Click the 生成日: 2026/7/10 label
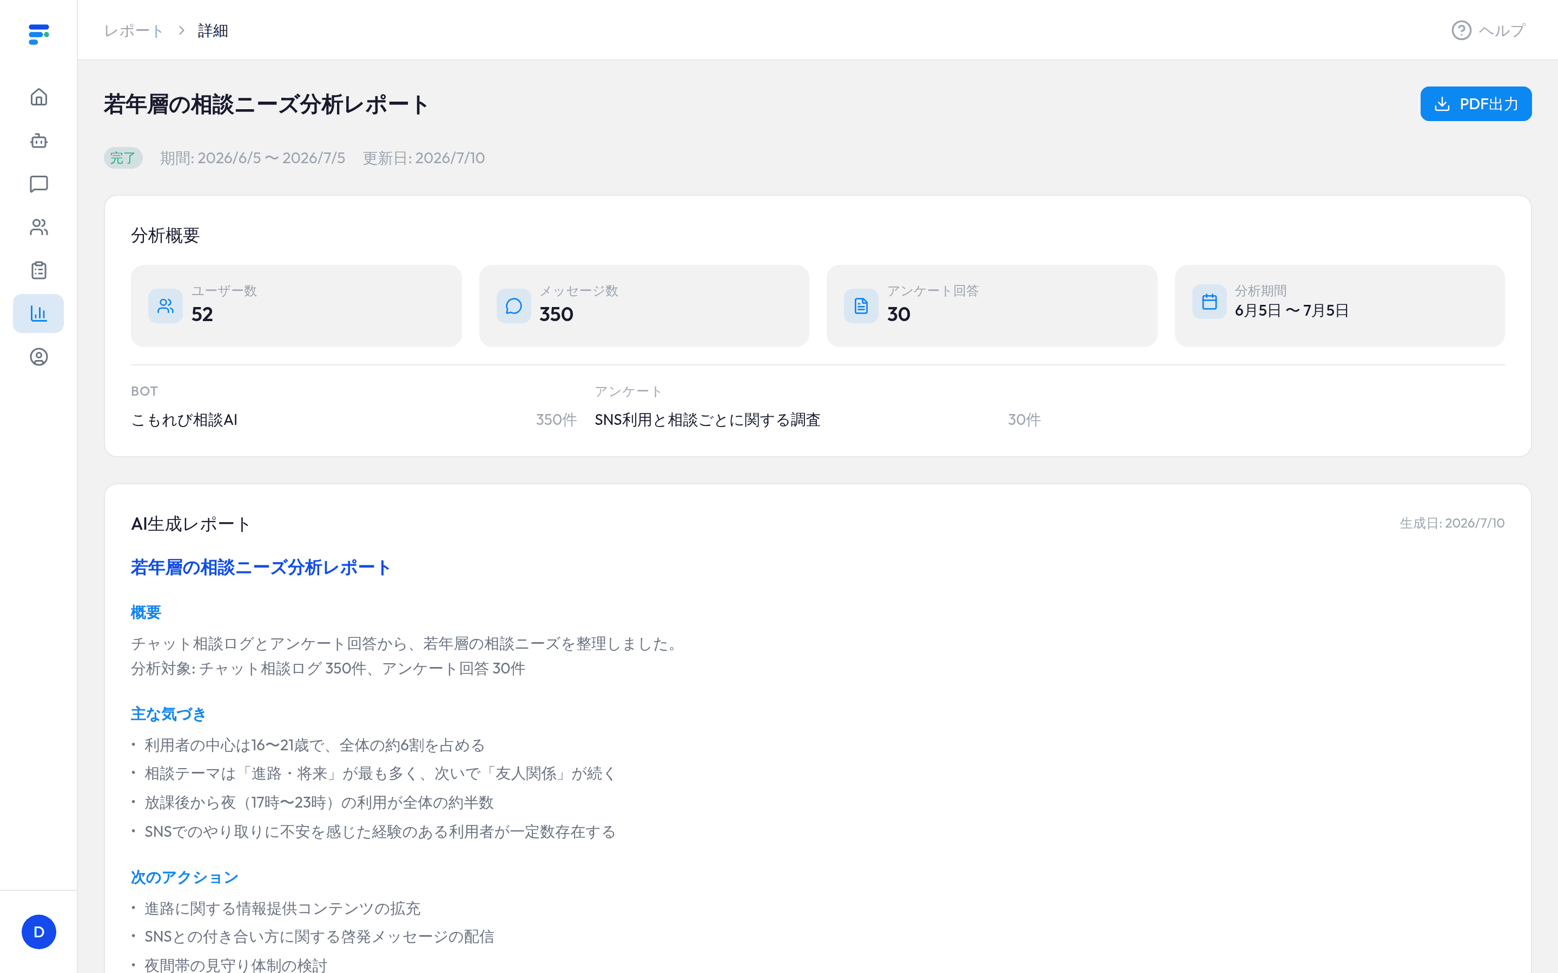Image resolution: width=1558 pixels, height=973 pixels. [1452, 523]
